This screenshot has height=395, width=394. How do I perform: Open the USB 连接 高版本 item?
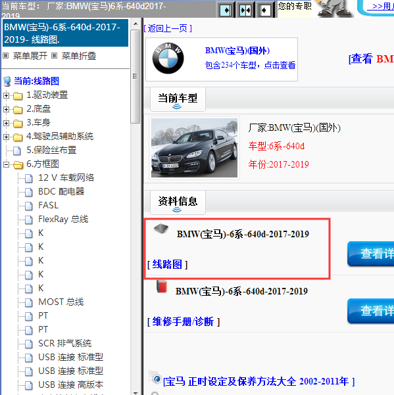71,384
